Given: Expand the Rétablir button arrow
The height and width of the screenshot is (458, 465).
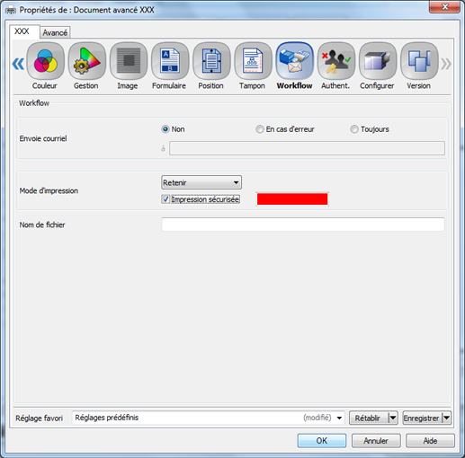Looking at the screenshot, I should coord(393,418).
